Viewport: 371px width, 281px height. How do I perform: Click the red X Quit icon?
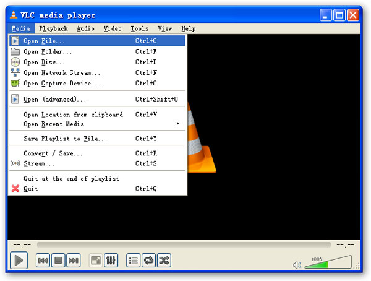click(x=15, y=189)
